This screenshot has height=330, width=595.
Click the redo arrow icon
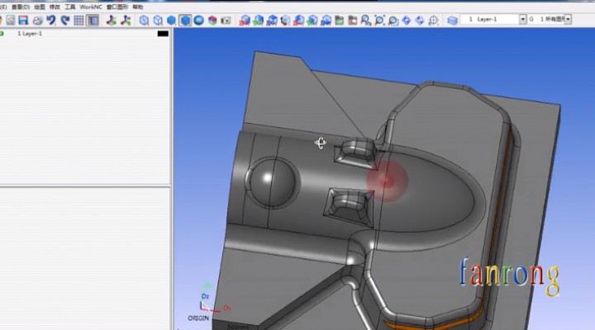(63, 20)
